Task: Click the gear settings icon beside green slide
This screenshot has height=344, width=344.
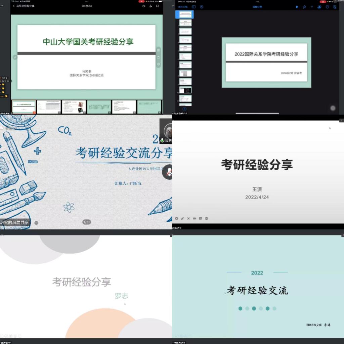Action: [x=159, y=64]
